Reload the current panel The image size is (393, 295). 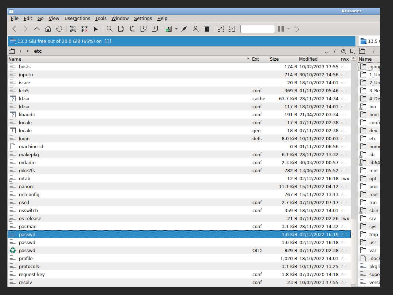(x=59, y=29)
